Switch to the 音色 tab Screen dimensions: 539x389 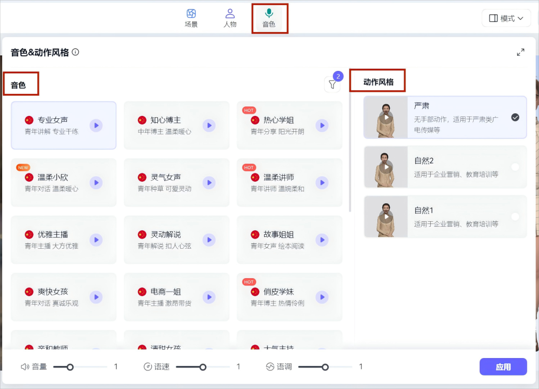click(269, 18)
